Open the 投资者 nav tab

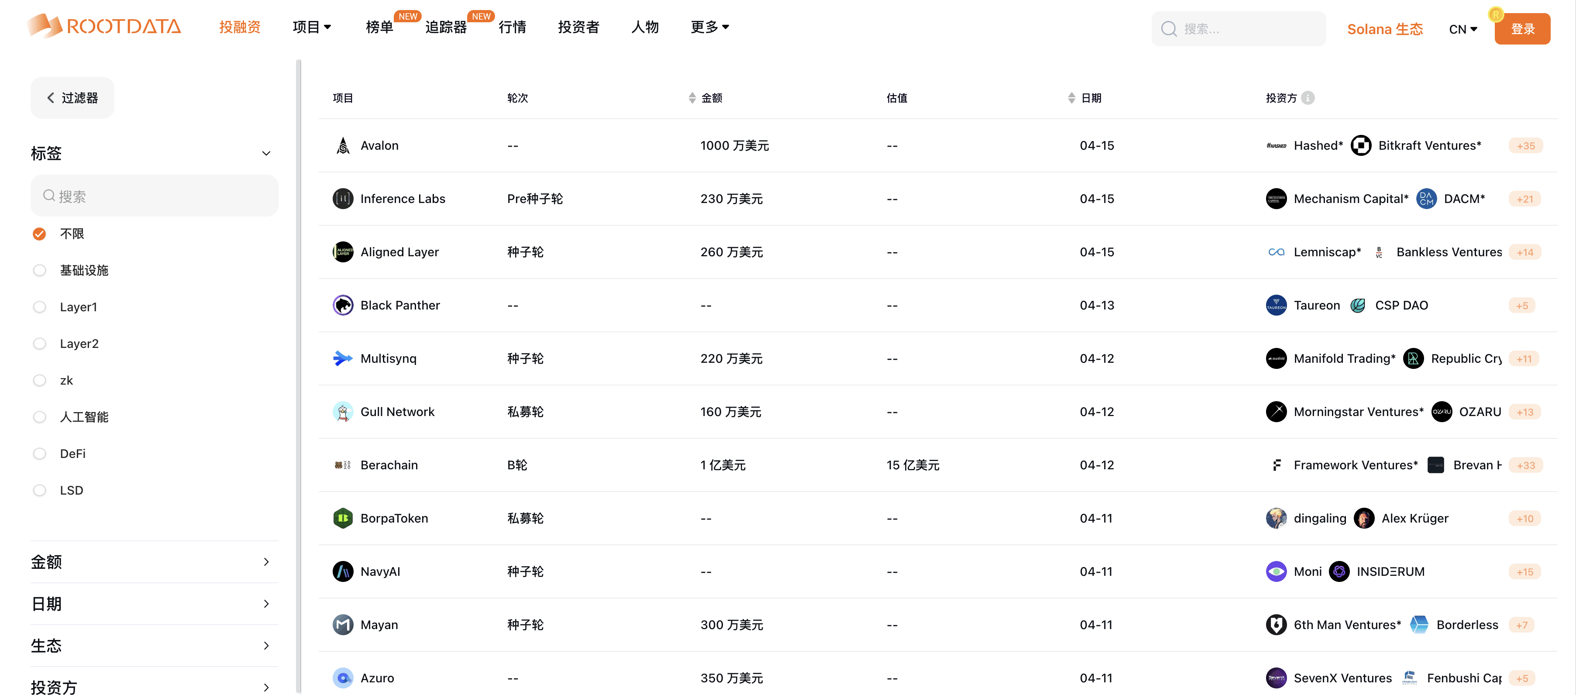pos(578,27)
